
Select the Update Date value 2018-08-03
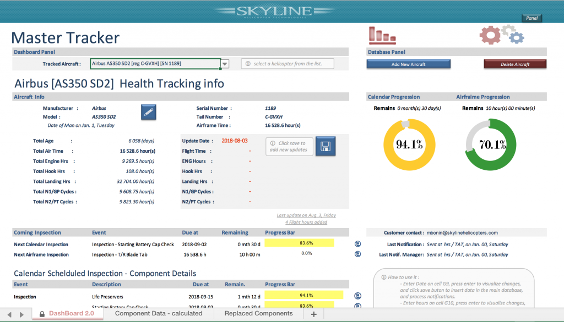click(235, 141)
